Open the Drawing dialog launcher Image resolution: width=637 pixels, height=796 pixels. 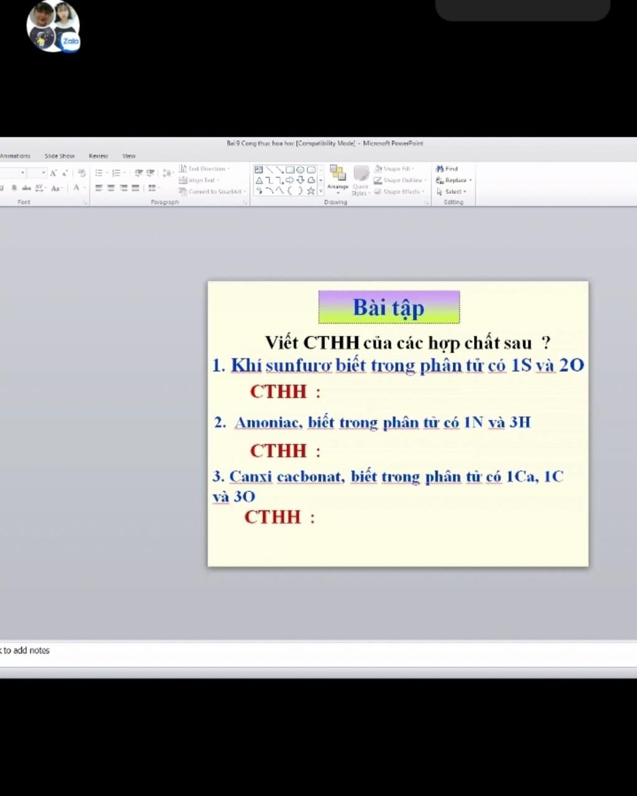pos(427,202)
